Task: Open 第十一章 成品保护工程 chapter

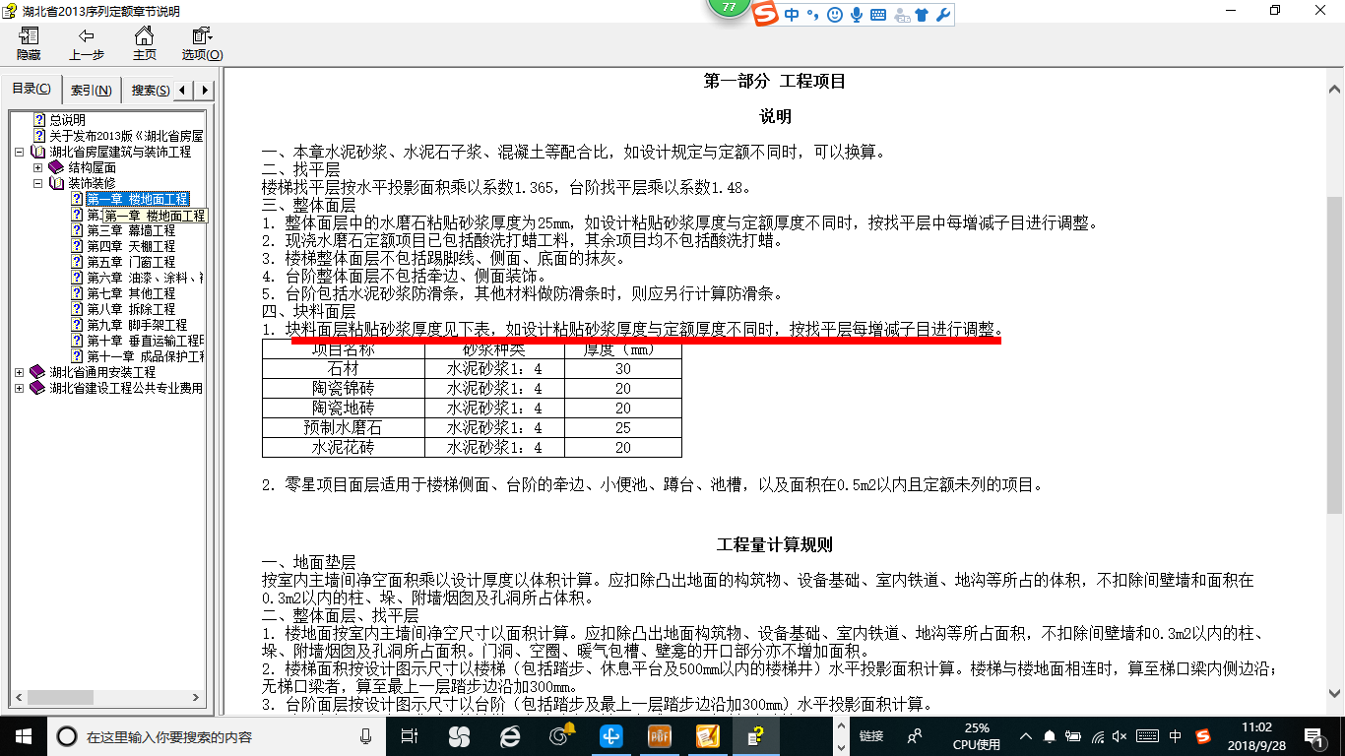Action: point(145,356)
